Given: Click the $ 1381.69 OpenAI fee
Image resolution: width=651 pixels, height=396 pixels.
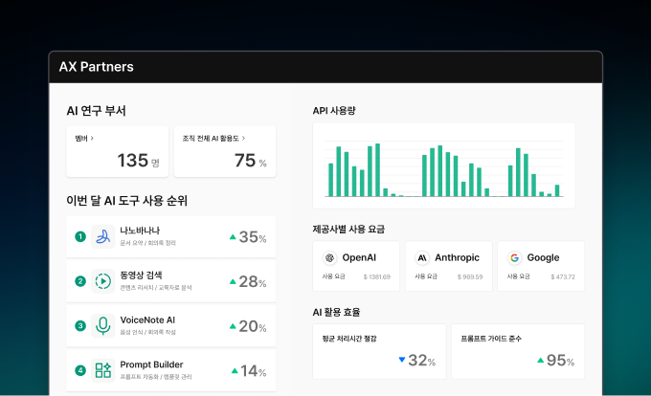Looking at the screenshot, I should pos(377,276).
